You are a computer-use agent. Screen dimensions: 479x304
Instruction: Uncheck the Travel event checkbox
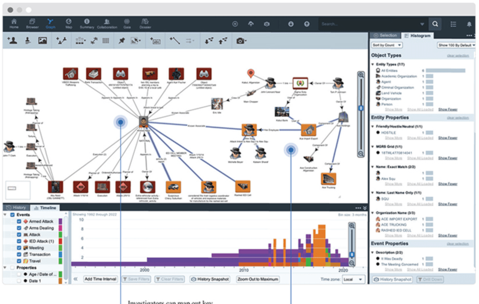(19, 261)
